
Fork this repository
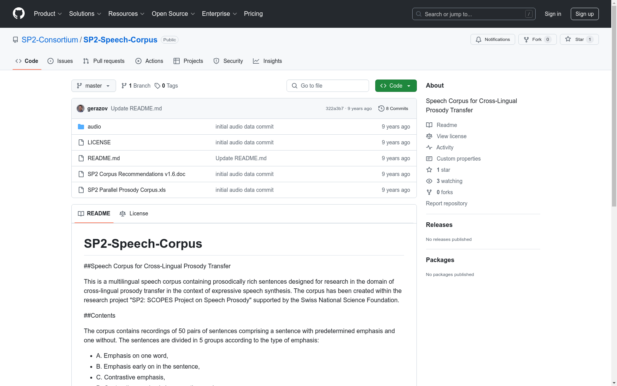coord(538,39)
